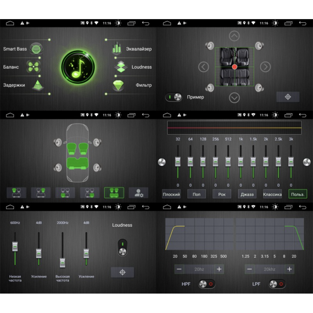Tap recent apps icon in the Loudness screen status bar
The height and width of the screenshot is (313, 313).
pyautogui.click(x=131, y=207)
